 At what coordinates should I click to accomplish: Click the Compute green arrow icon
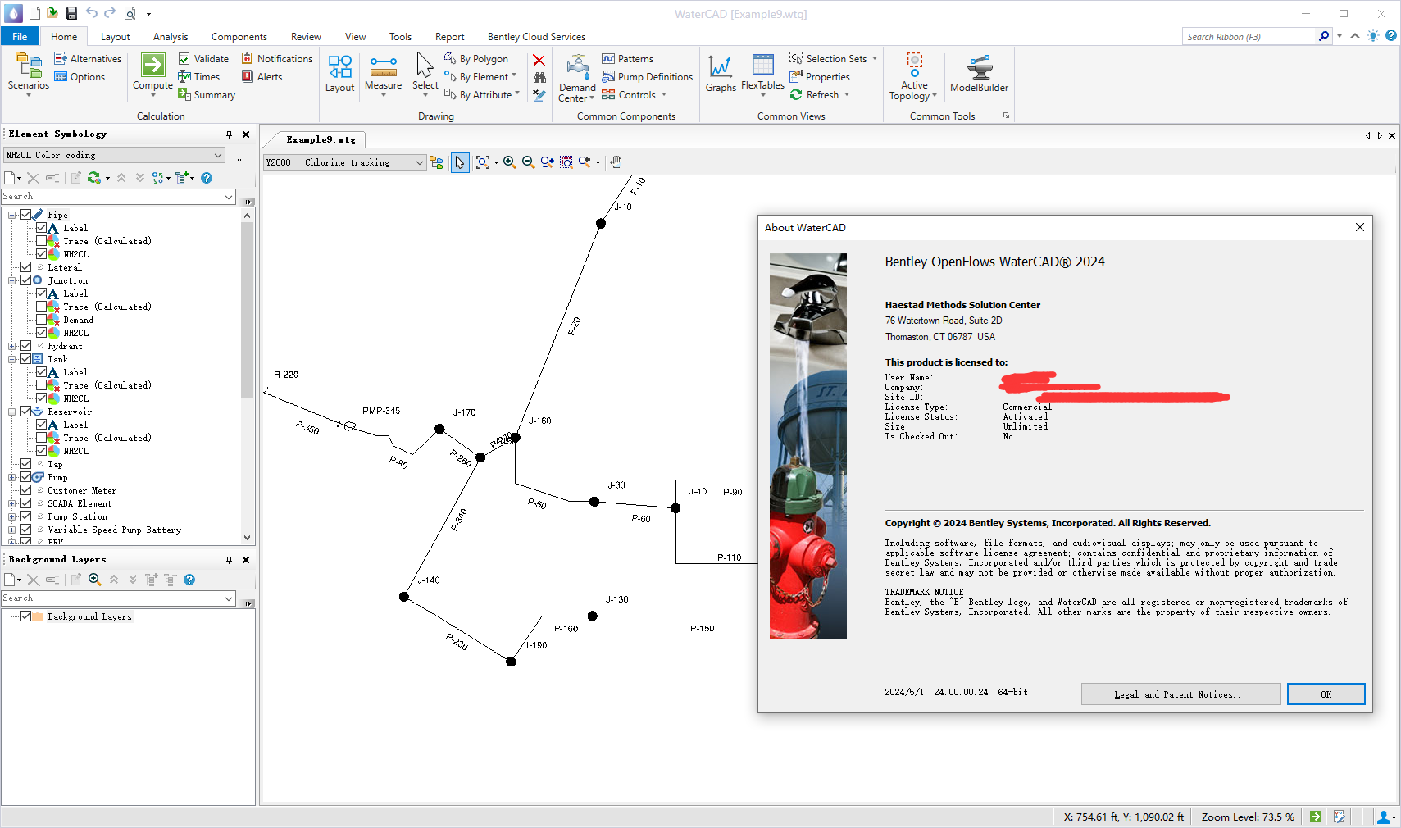(x=152, y=65)
